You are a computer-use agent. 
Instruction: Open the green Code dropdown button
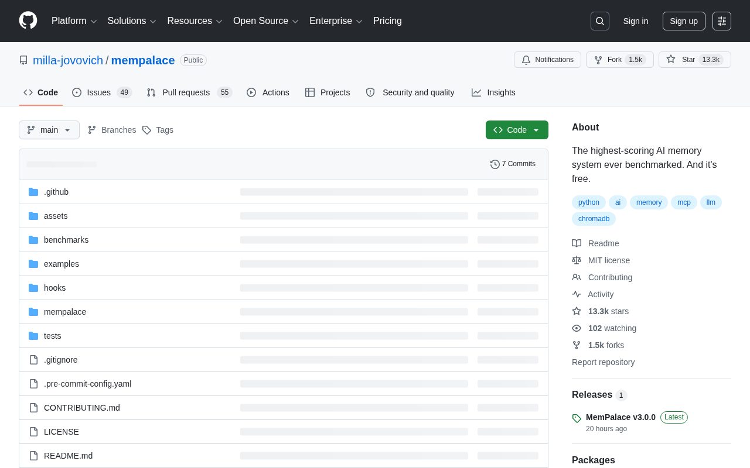(x=517, y=130)
